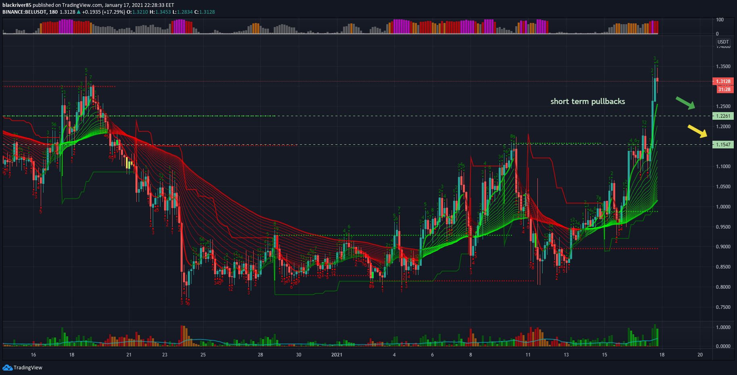Image resolution: width=737 pixels, height=375 pixels.
Task: Click the 1.1000 price axis label
Action: tap(723, 167)
